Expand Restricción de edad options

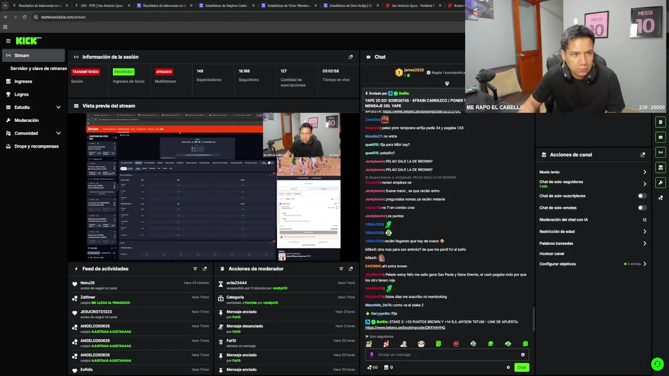click(644, 232)
